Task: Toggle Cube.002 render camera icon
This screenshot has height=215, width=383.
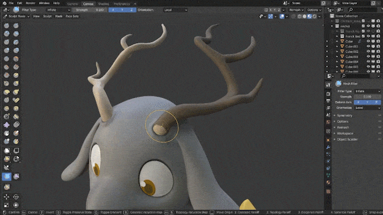Action: pos(378,52)
